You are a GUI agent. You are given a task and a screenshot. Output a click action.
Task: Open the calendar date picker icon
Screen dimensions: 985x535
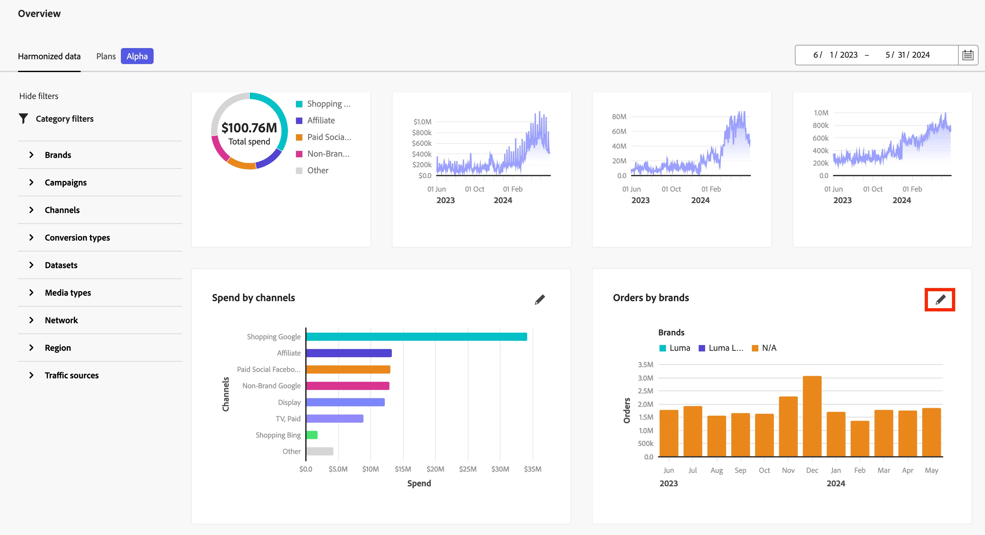click(x=968, y=55)
